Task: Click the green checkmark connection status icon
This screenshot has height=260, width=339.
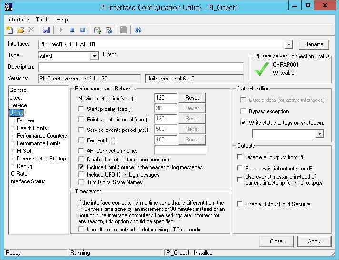Action: pos(261,69)
